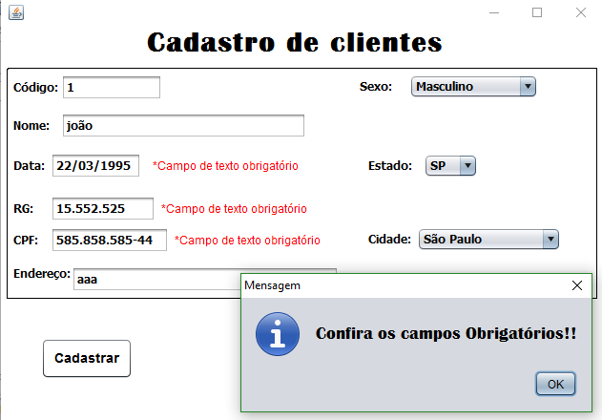Image resolution: width=602 pixels, height=420 pixels.
Task: Minimize the Cadastro de clientes window
Action: click(x=494, y=12)
